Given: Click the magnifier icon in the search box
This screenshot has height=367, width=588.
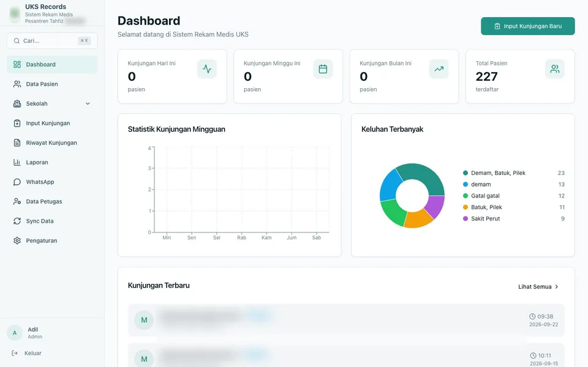Looking at the screenshot, I should [17, 41].
